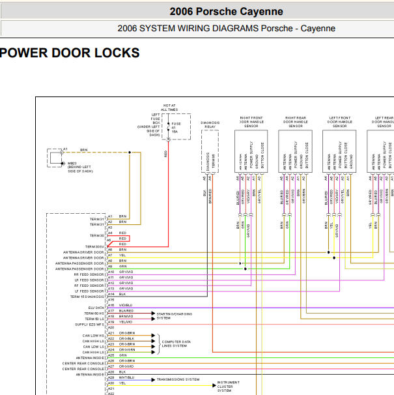The width and height of the screenshot is (394, 395).
Task: Select the 'LEFT FRONT DOOR HANDLE SENSOR' label
Action: (339, 122)
